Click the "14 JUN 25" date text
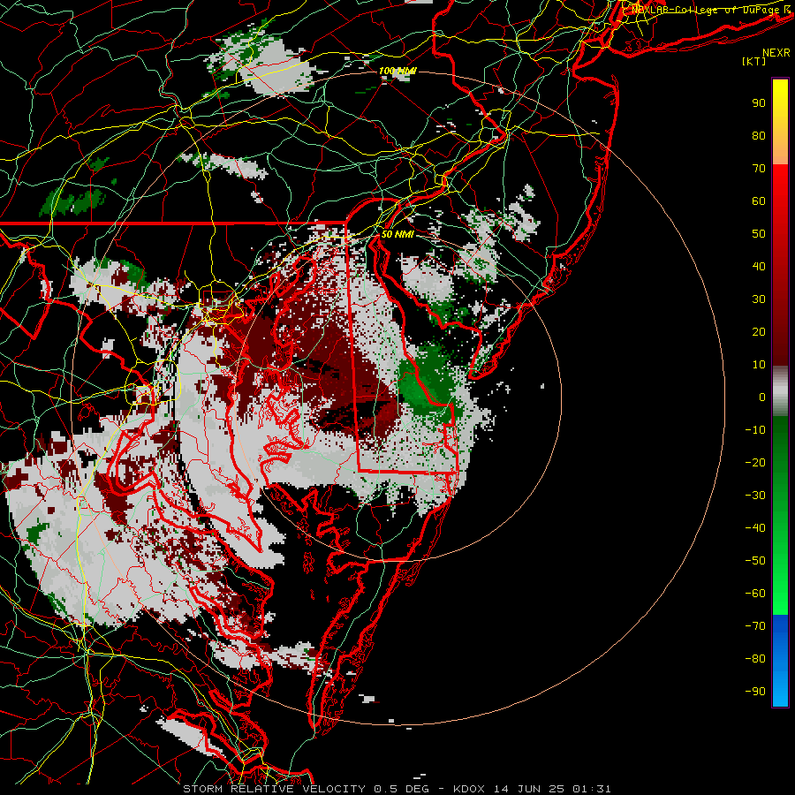The height and width of the screenshot is (795, 795). 529,789
